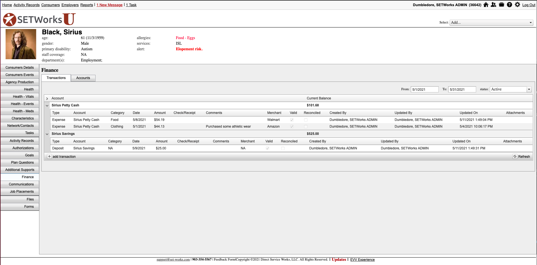Expand all accounts using the header chevron
The height and width of the screenshot is (265, 537).
(x=47, y=99)
